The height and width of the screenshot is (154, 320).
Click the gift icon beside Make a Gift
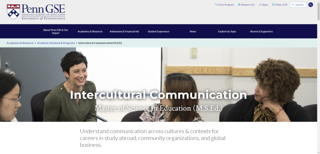(273, 4)
